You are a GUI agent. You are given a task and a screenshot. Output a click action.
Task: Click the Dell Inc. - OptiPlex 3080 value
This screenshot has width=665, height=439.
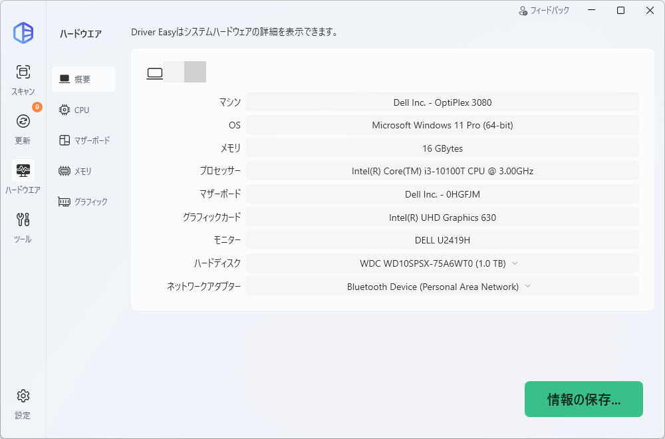tap(442, 102)
